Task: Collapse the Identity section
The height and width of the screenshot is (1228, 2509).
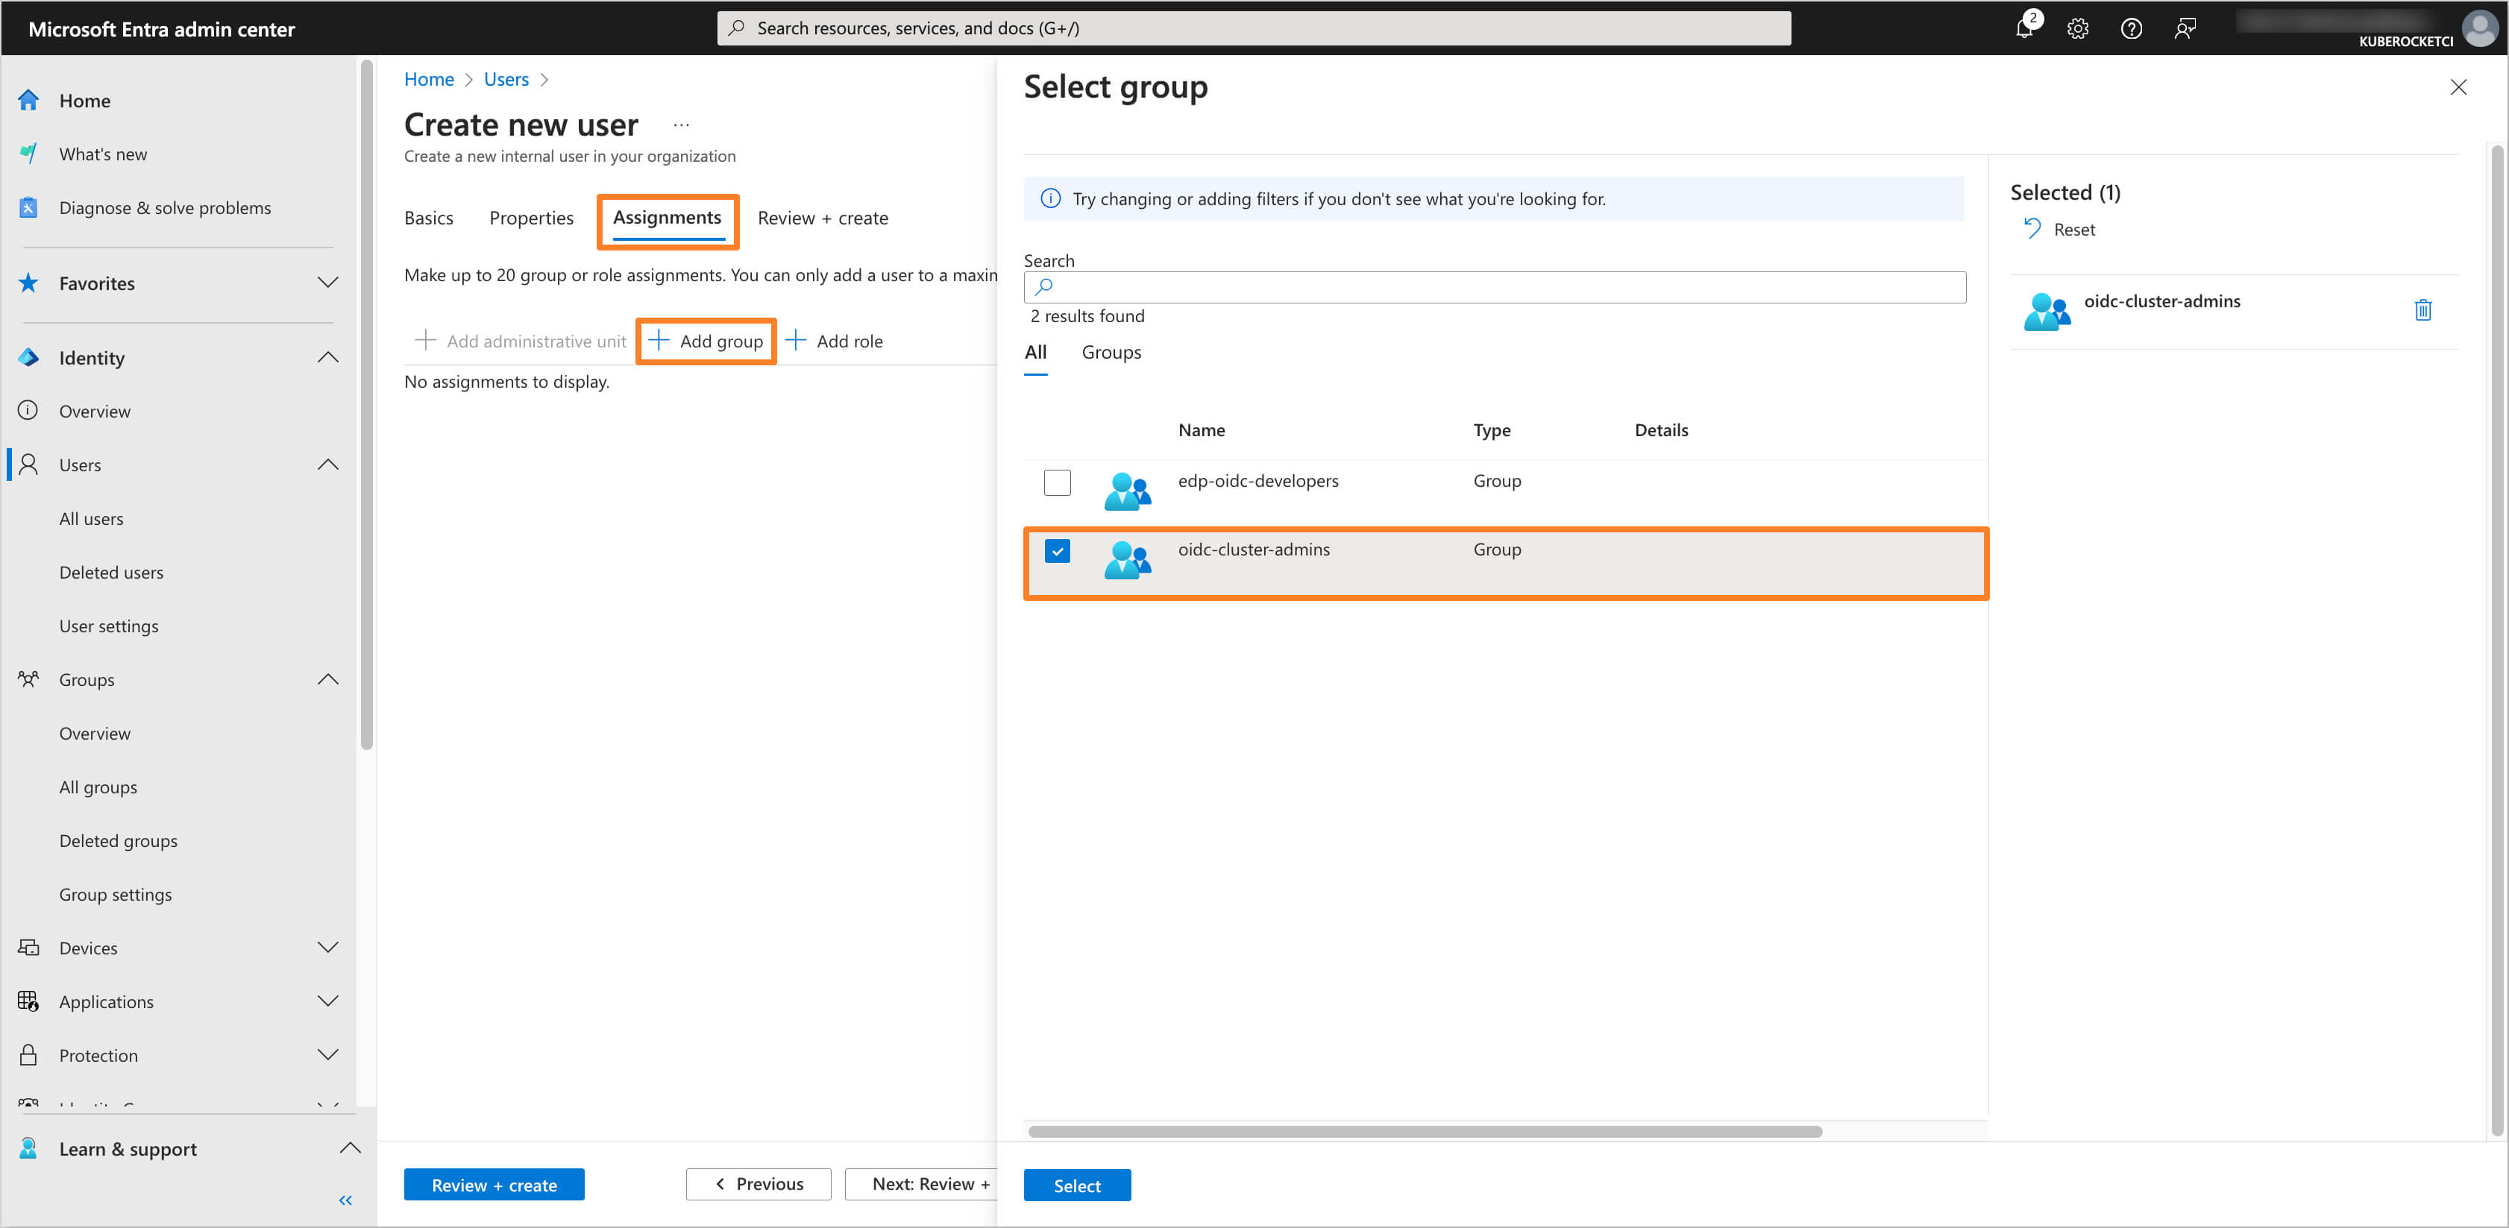Action: pos(327,357)
